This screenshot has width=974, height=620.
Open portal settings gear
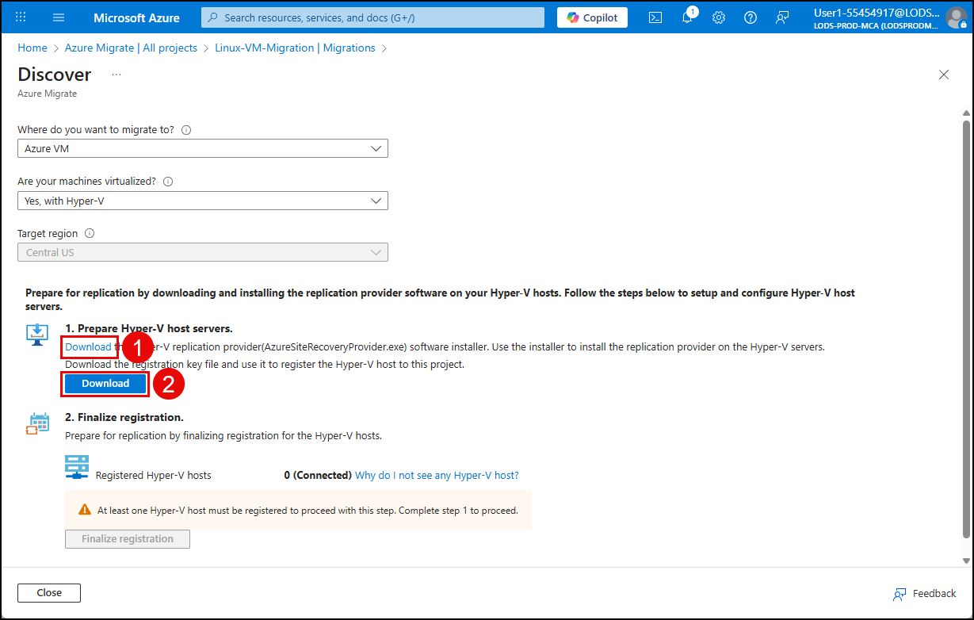[x=719, y=17]
